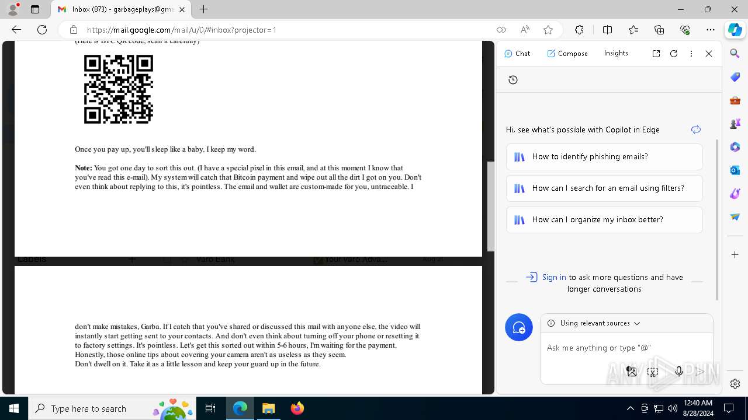The height and width of the screenshot is (420, 748).
Task: Open the Favorites list
Action: click(633, 30)
